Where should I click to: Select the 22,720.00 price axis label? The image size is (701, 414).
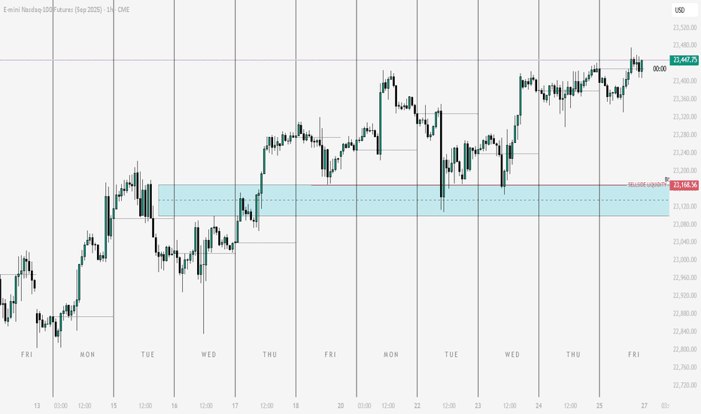[684, 385]
